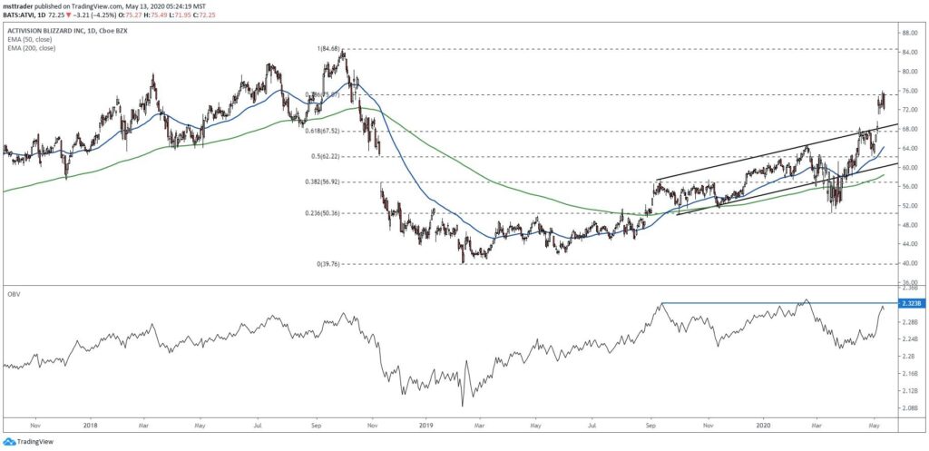Click the '2.24B' OBV axis label
Image resolution: width=929 pixels, height=451 pixels.
click(909, 339)
